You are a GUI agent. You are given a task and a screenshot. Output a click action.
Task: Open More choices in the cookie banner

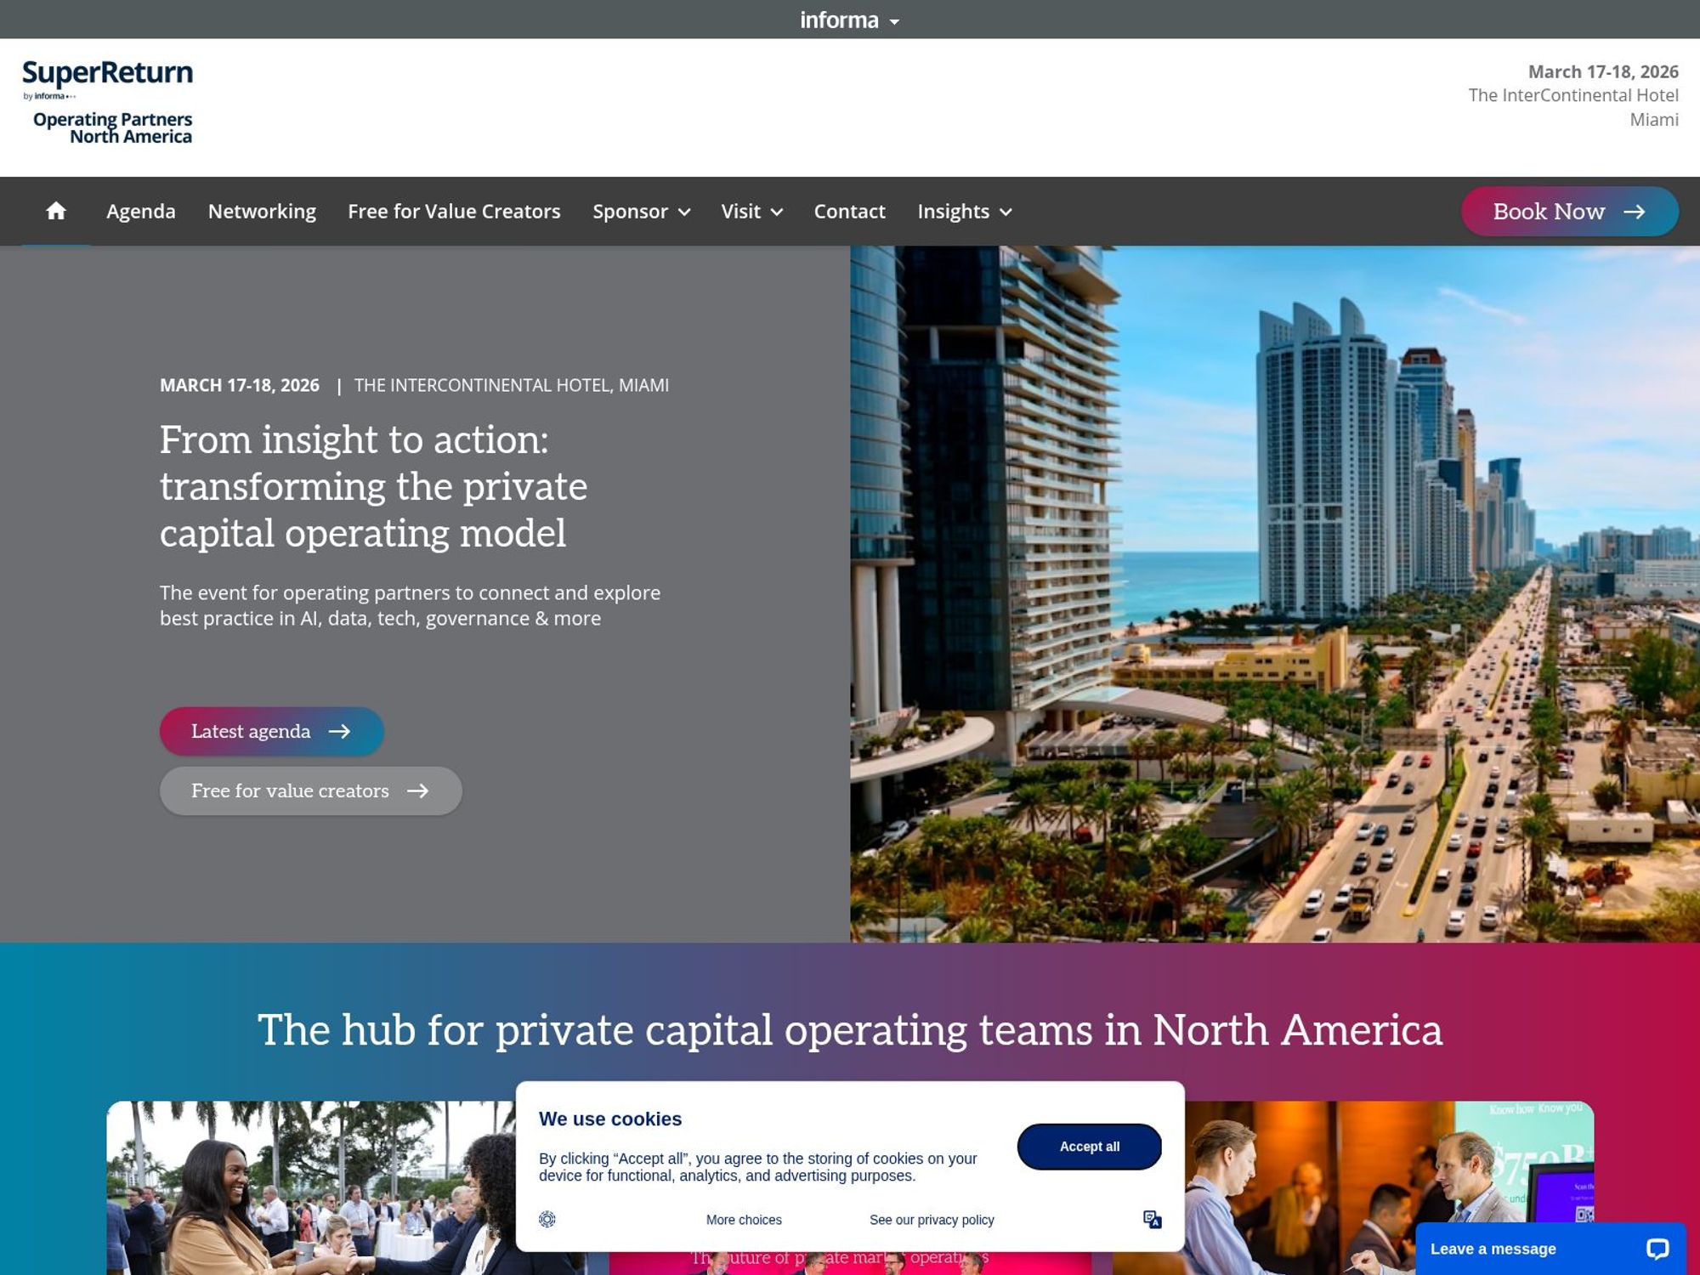[x=743, y=1219]
